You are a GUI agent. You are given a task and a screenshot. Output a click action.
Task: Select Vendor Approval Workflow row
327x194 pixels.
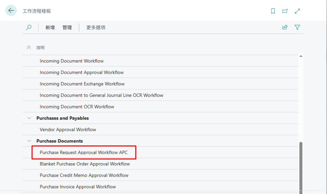point(160,129)
